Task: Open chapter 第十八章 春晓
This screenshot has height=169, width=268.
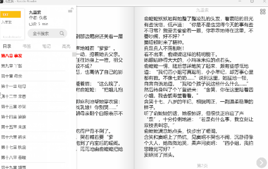Action: point(14,158)
